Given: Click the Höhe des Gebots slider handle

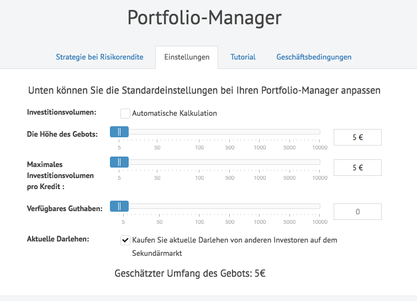Looking at the screenshot, I should pos(119,132).
